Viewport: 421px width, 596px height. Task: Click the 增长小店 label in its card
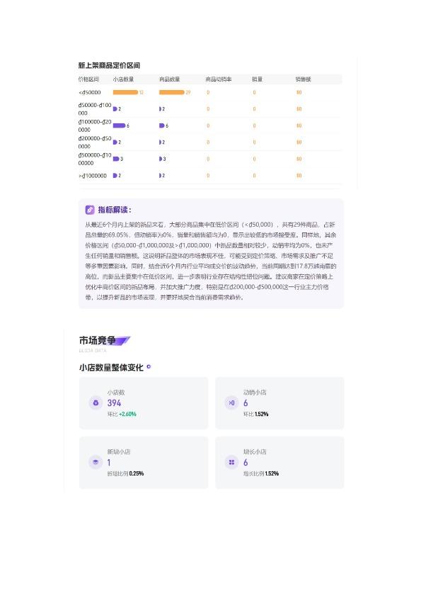point(255,451)
